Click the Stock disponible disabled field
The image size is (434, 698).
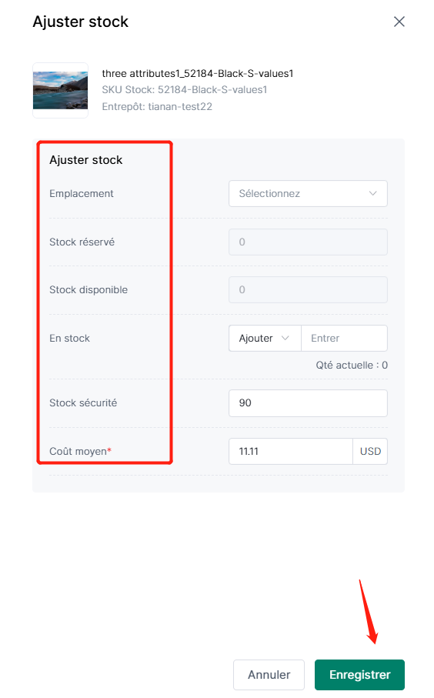(308, 290)
